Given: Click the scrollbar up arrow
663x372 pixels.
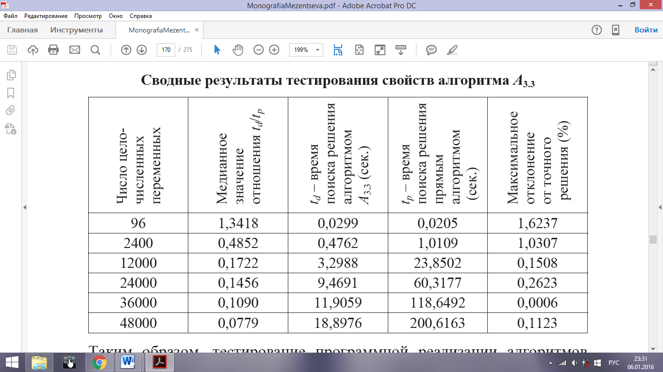Looking at the screenshot, I should [653, 69].
